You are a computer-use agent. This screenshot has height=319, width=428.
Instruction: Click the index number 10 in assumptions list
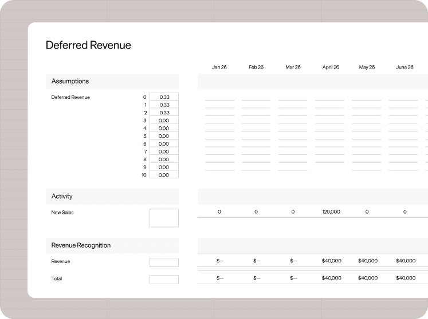(144, 175)
